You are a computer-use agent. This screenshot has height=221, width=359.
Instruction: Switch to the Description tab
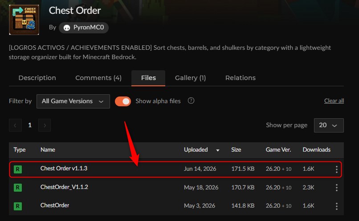tap(37, 78)
